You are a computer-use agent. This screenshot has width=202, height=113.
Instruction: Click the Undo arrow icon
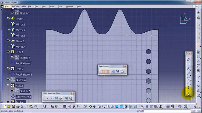point(35,106)
